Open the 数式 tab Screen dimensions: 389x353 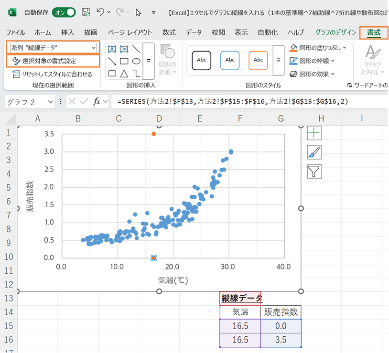(x=169, y=32)
